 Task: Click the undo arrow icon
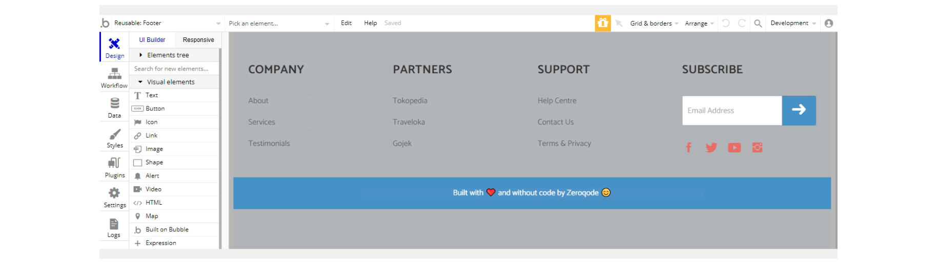tap(726, 23)
